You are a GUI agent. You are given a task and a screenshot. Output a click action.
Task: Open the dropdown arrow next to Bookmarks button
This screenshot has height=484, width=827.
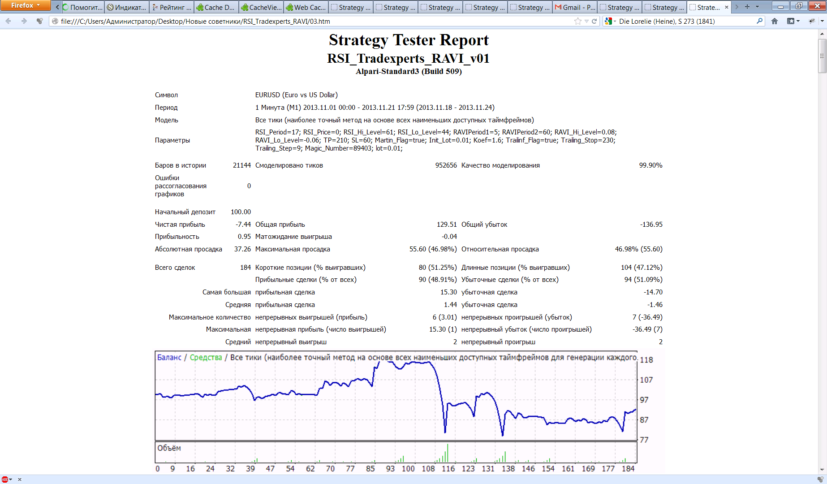pos(798,21)
